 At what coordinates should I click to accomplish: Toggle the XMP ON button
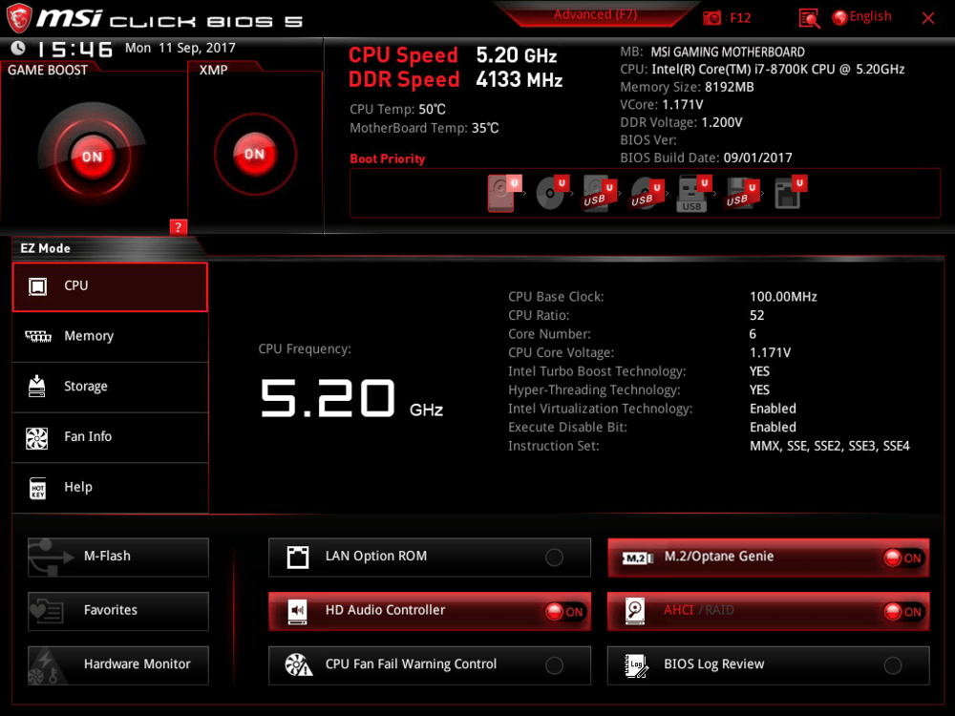[x=255, y=154]
